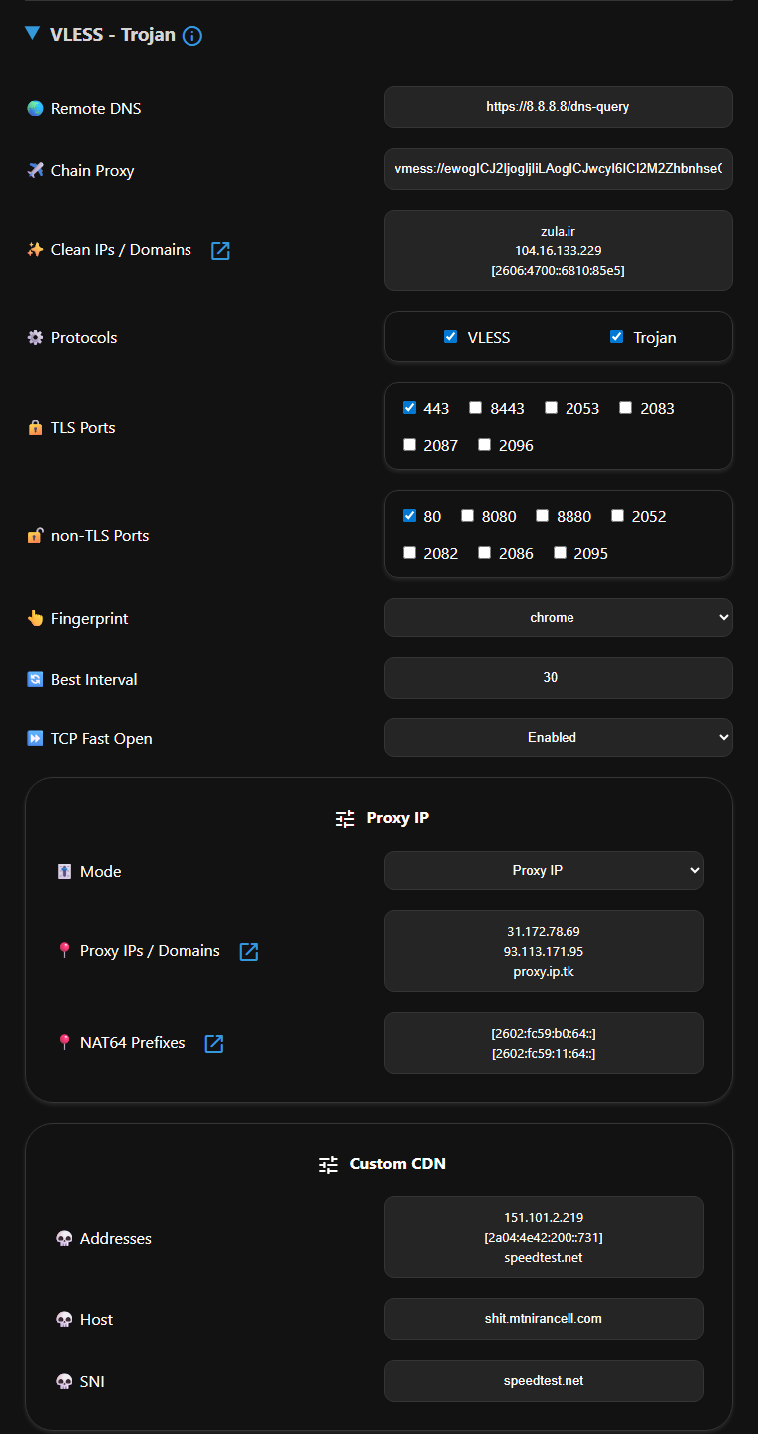Viewport: 758px width, 1434px height.
Task: Open the Proxy IPs / Domains external link icon
Action: (x=247, y=951)
